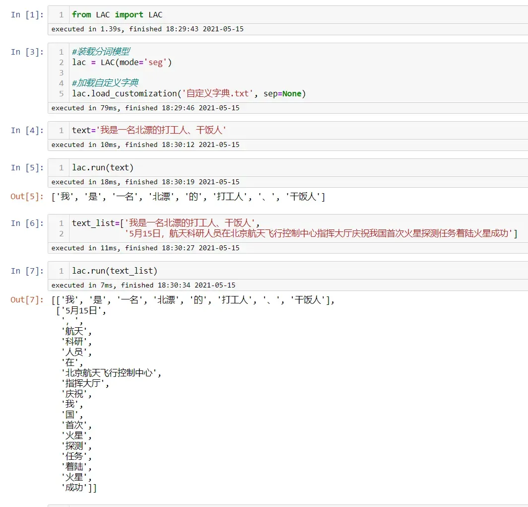Click the lac = LAC(mode='seg') line
This screenshot has width=528, height=507.
[122, 63]
